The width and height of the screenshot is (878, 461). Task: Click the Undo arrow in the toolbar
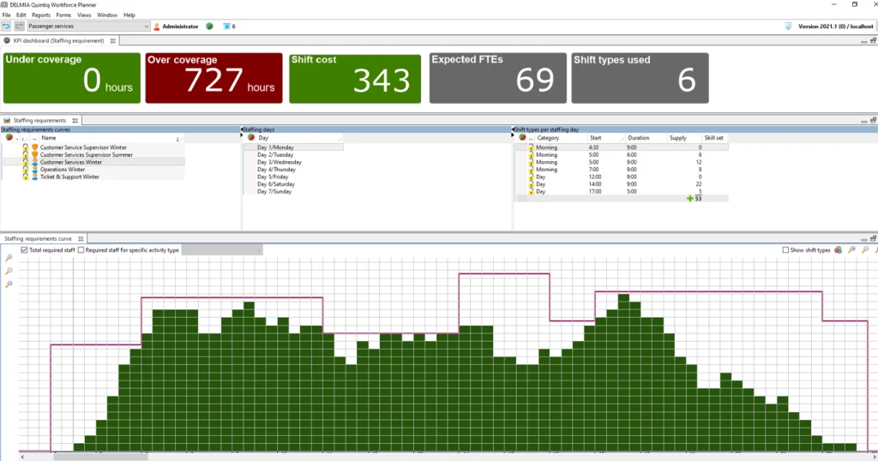6,27
